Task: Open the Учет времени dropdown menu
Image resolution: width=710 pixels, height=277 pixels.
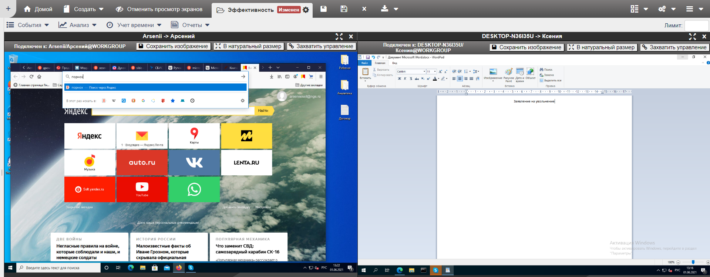Action: 134,25
